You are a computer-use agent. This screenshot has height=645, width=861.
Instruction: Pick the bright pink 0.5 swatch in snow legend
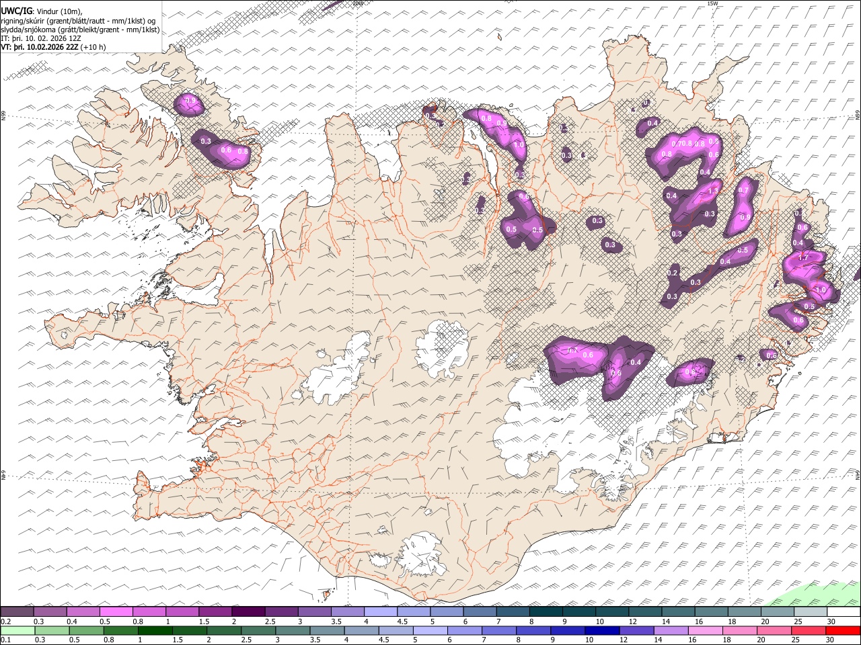click(116, 612)
